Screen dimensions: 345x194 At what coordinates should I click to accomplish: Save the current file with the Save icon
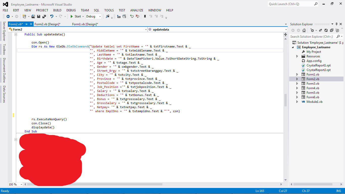click(x=39, y=16)
